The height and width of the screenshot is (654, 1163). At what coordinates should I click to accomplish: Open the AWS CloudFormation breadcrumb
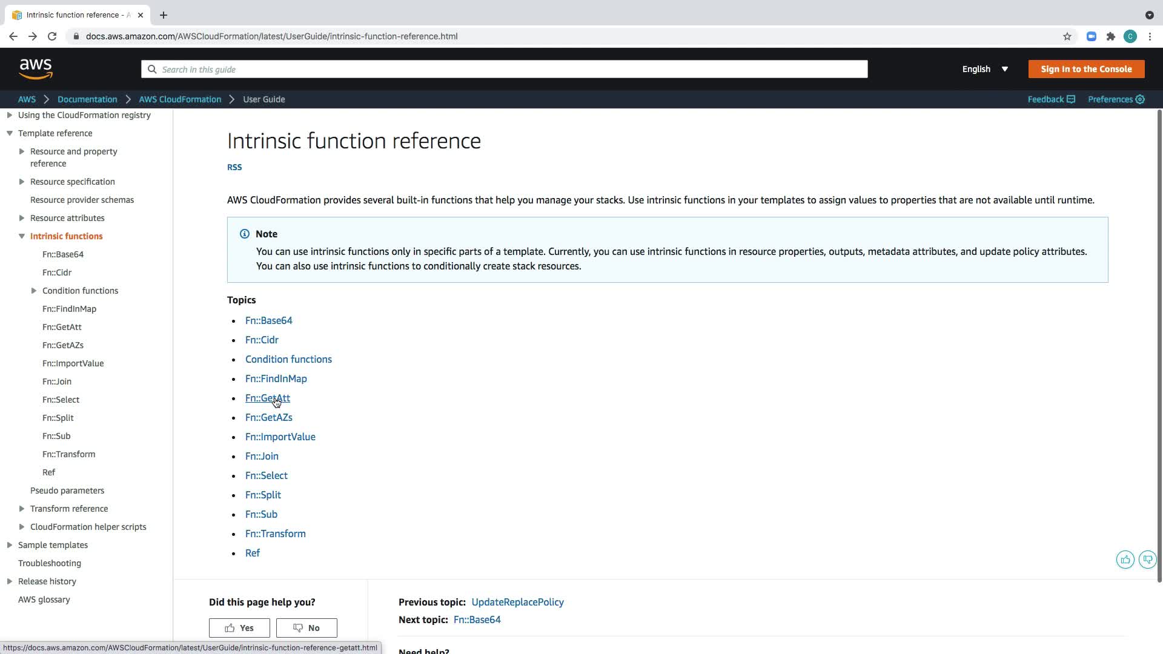(x=180, y=99)
